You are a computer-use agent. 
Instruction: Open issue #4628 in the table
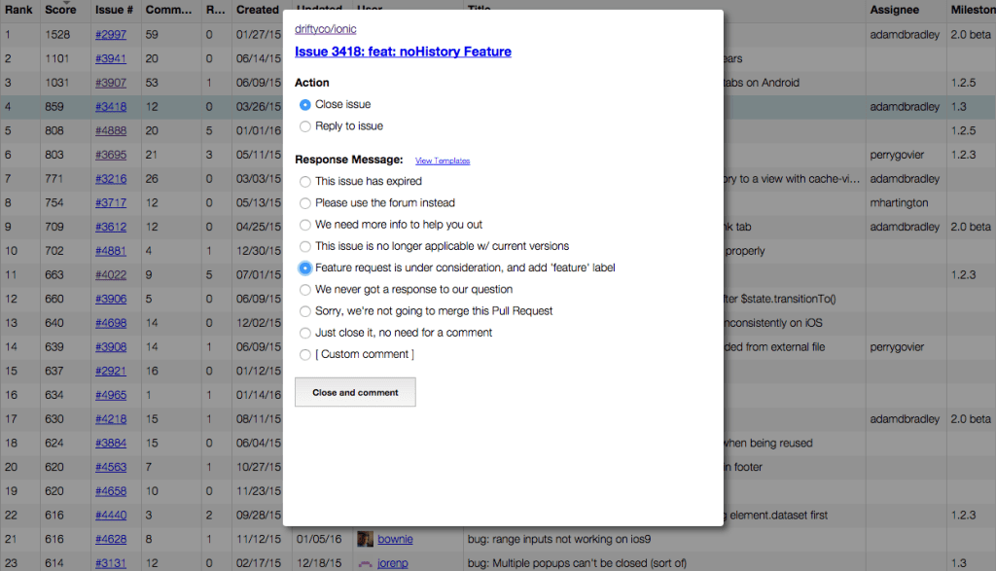(x=111, y=539)
